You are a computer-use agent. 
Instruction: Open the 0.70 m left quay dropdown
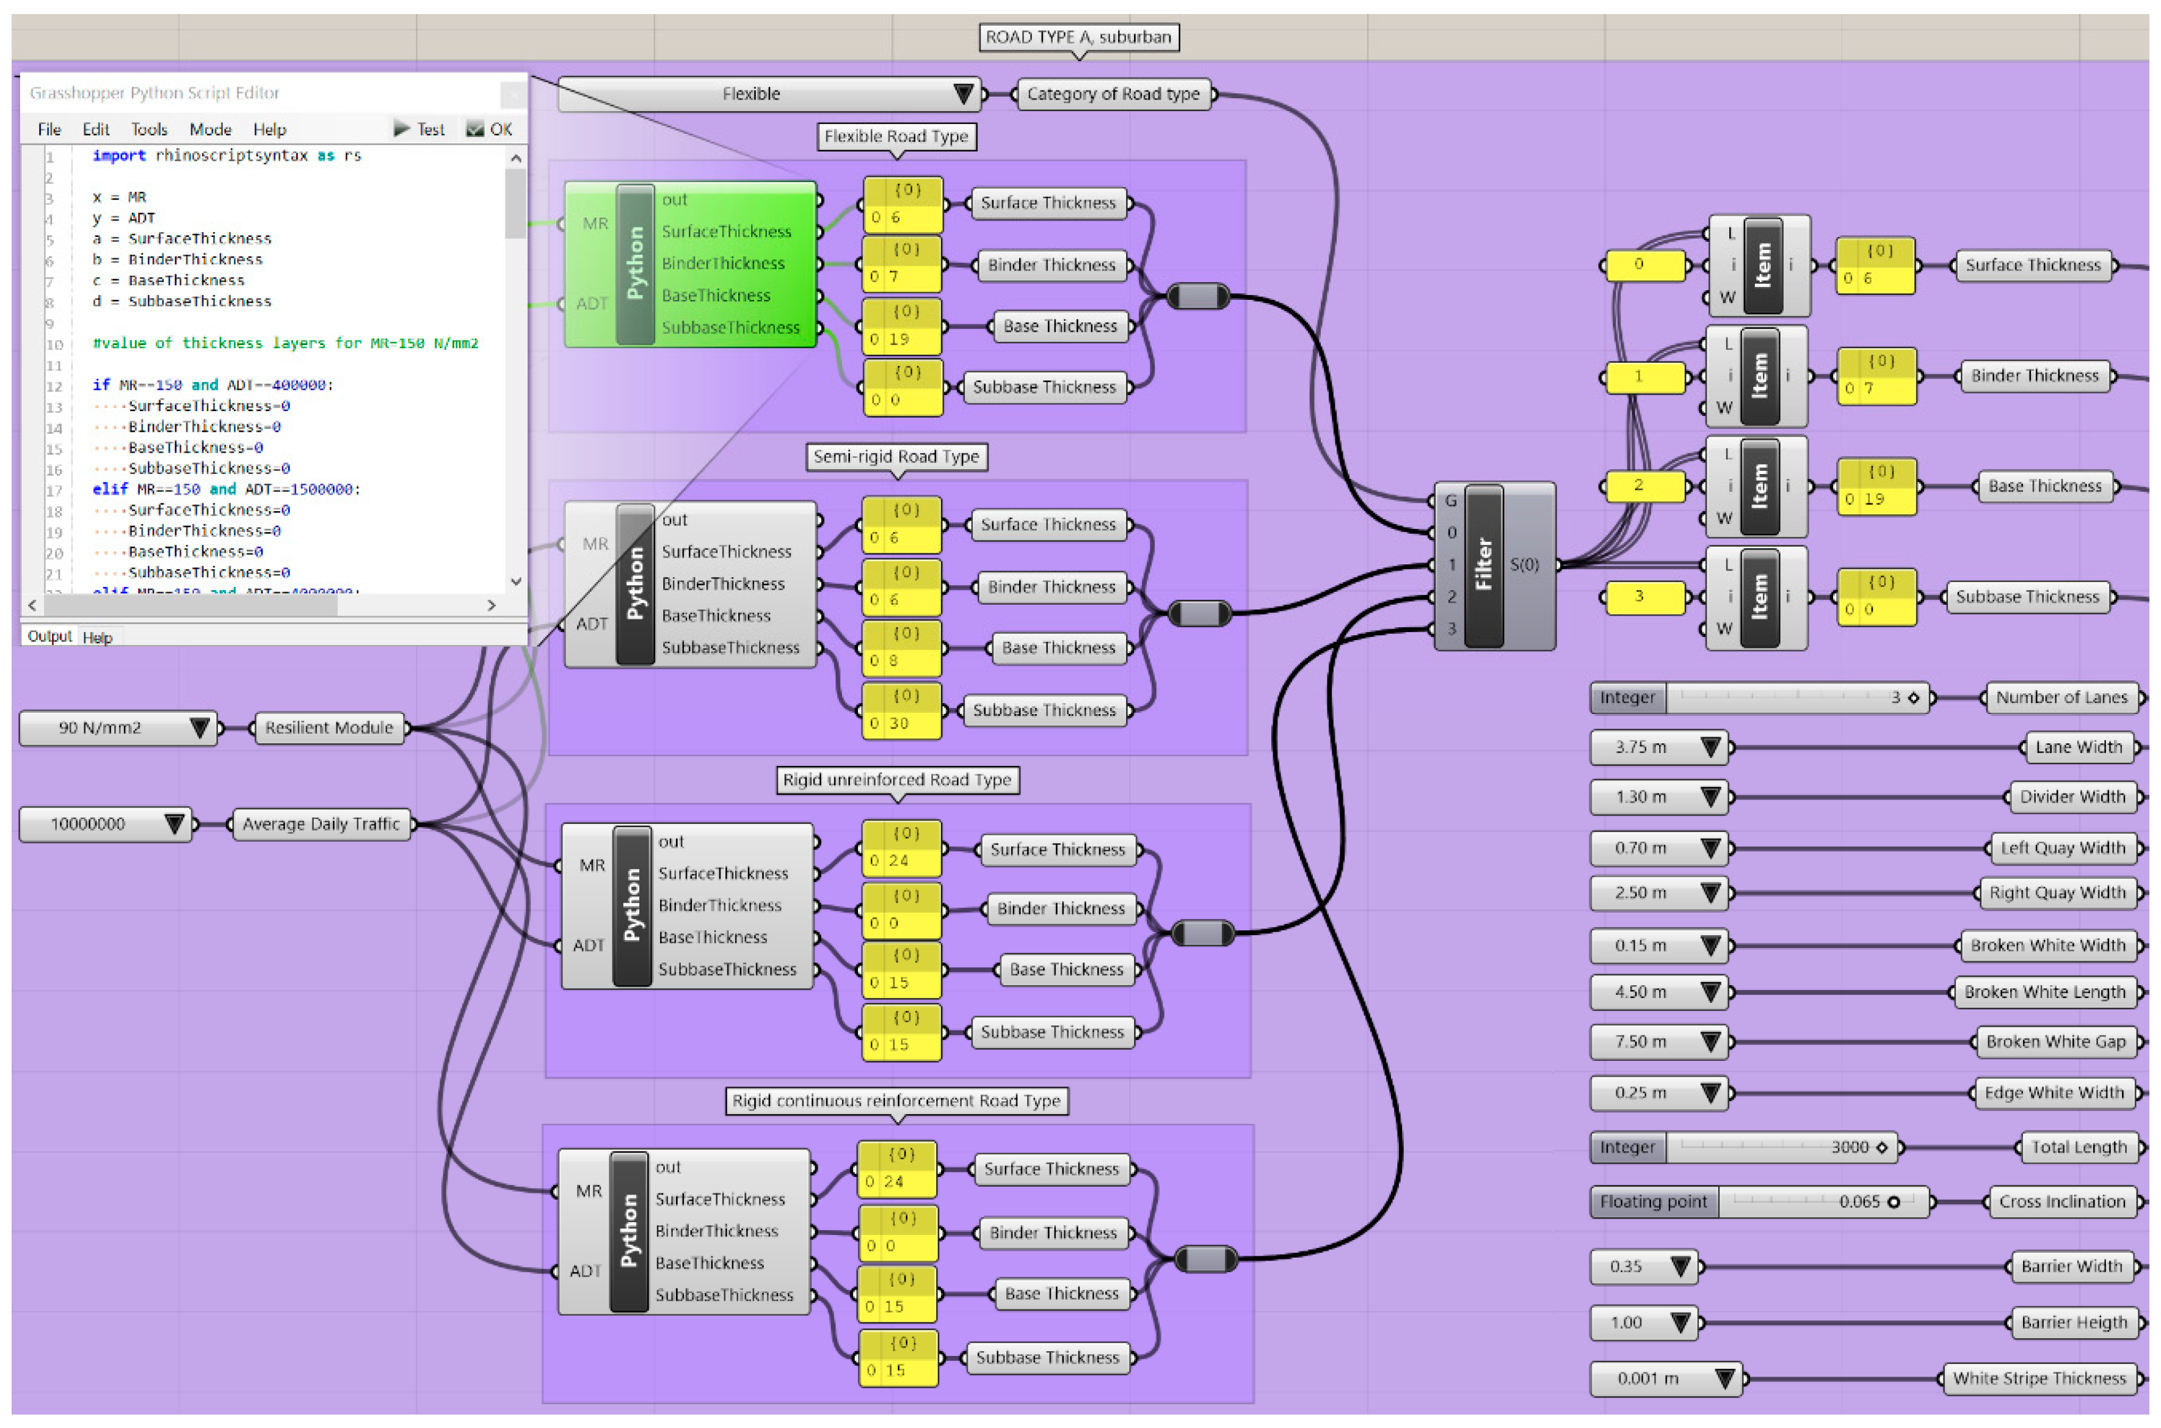[1658, 849]
